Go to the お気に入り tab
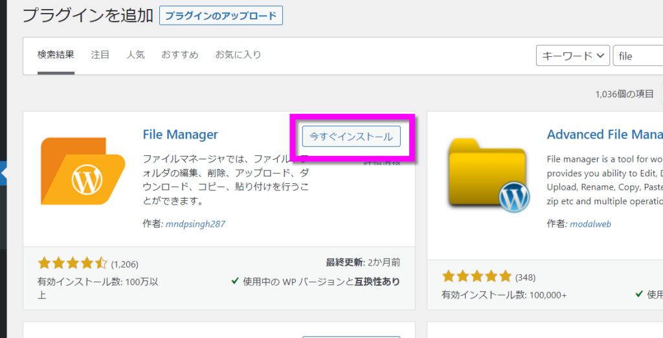The width and height of the screenshot is (663, 338). (238, 55)
